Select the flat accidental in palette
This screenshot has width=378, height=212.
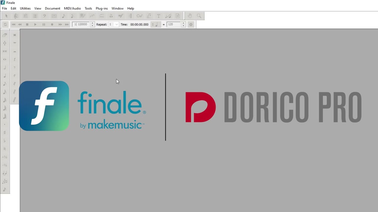click(4, 141)
